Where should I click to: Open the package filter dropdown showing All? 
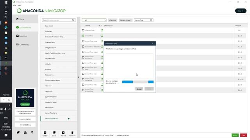pos(94,20)
